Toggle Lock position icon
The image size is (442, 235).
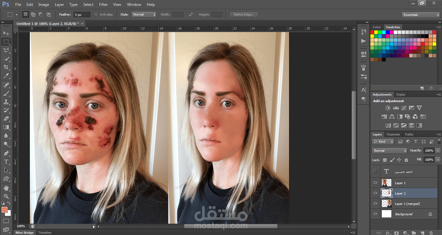pyautogui.click(x=399, y=160)
